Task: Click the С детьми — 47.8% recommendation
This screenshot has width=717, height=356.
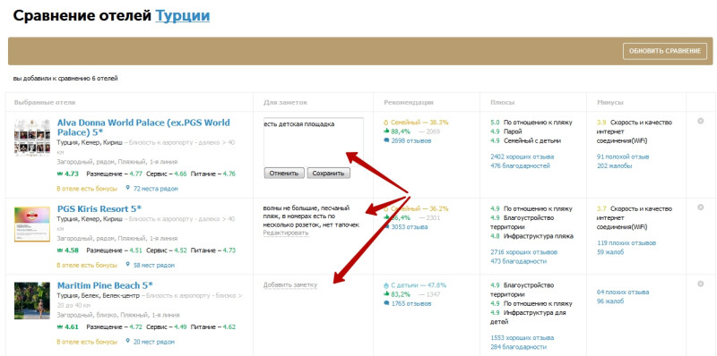Action: 419,285
